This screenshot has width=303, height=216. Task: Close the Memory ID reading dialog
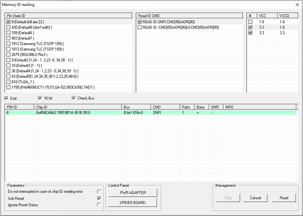297,4
